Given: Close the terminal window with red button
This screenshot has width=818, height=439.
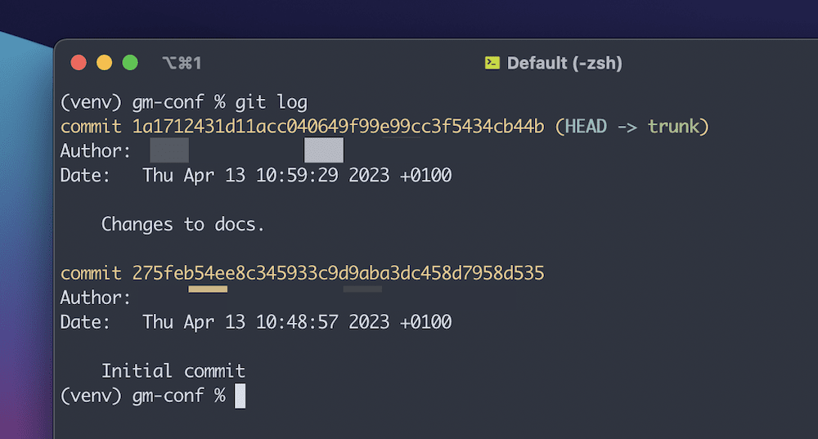Looking at the screenshot, I should pyautogui.click(x=79, y=63).
